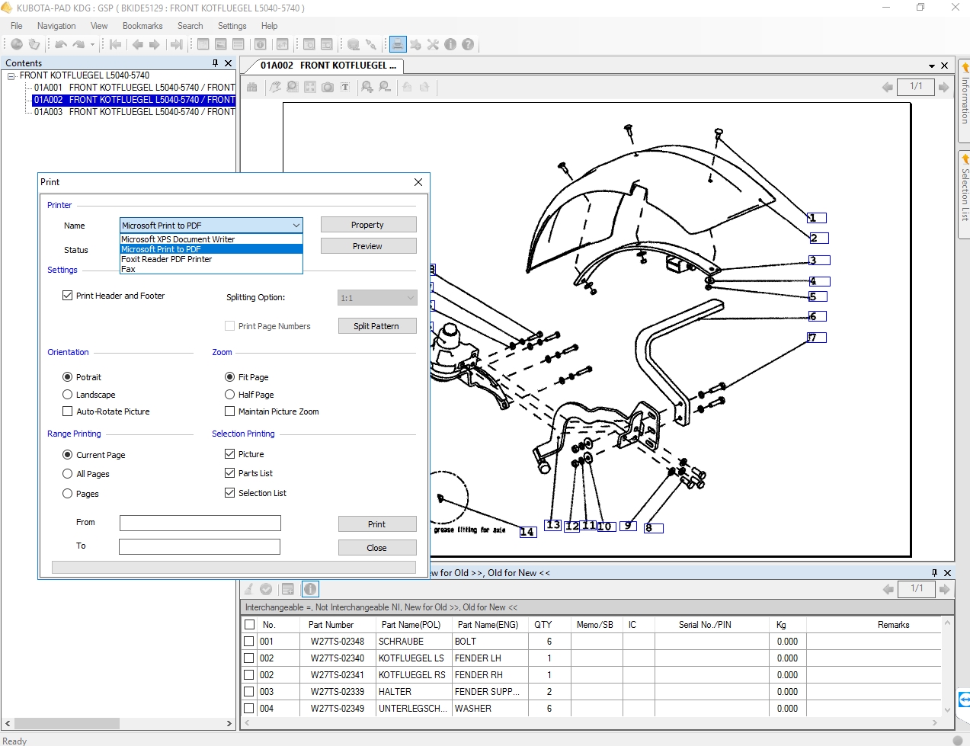970x746 pixels.
Task: Open the Bookmarks menu
Action: (142, 26)
